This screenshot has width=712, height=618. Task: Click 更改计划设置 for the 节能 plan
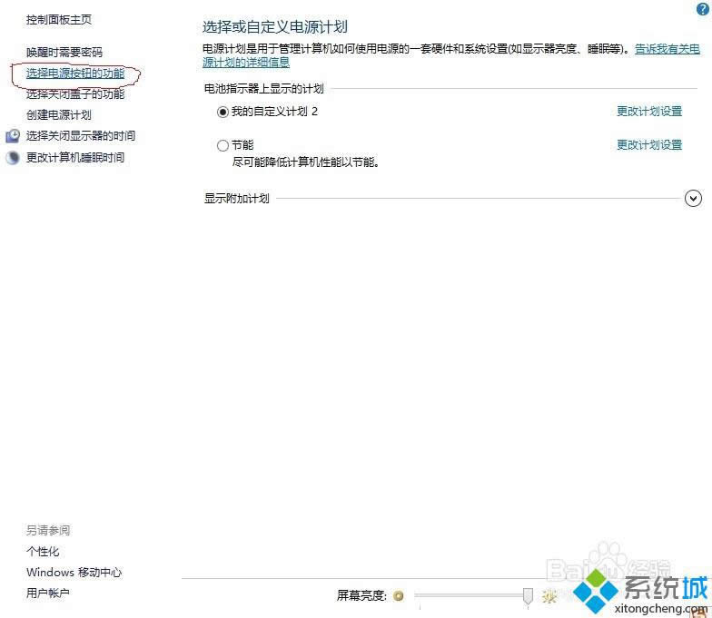649,145
